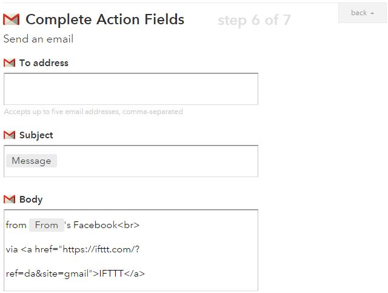388x293 pixels.
Task: Place cursor at 's Facebook<br> text in Body
Action: [x=102, y=225]
